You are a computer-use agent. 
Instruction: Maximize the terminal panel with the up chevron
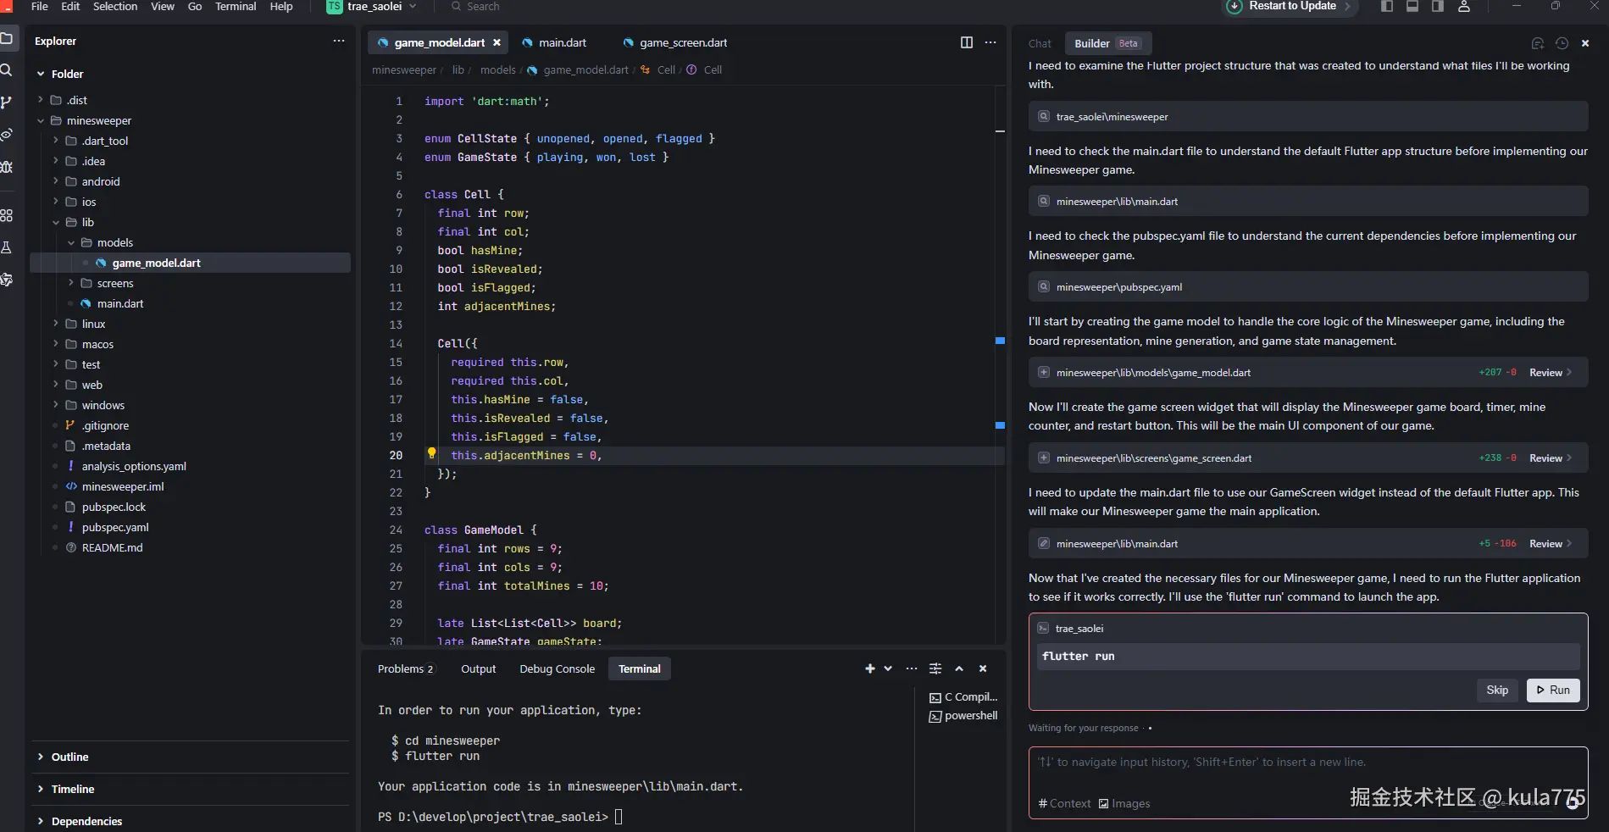[959, 668]
